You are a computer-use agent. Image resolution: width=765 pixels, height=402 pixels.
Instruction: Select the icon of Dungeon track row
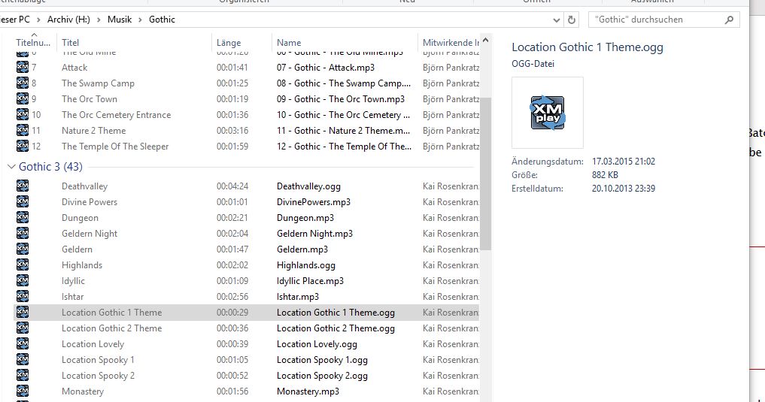pyautogui.click(x=23, y=218)
